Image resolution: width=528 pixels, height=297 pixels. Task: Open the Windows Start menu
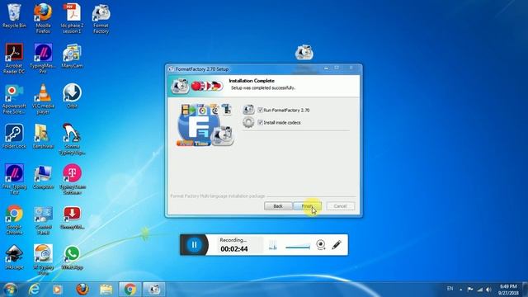pyautogui.click(x=10, y=290)
